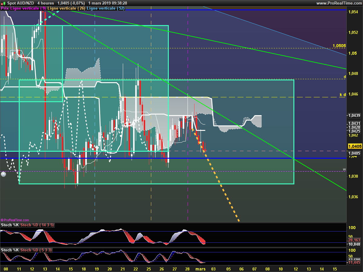Screen dimensions: 363x272
Task: Click the 'k d' level marker label
Action: 343,95
